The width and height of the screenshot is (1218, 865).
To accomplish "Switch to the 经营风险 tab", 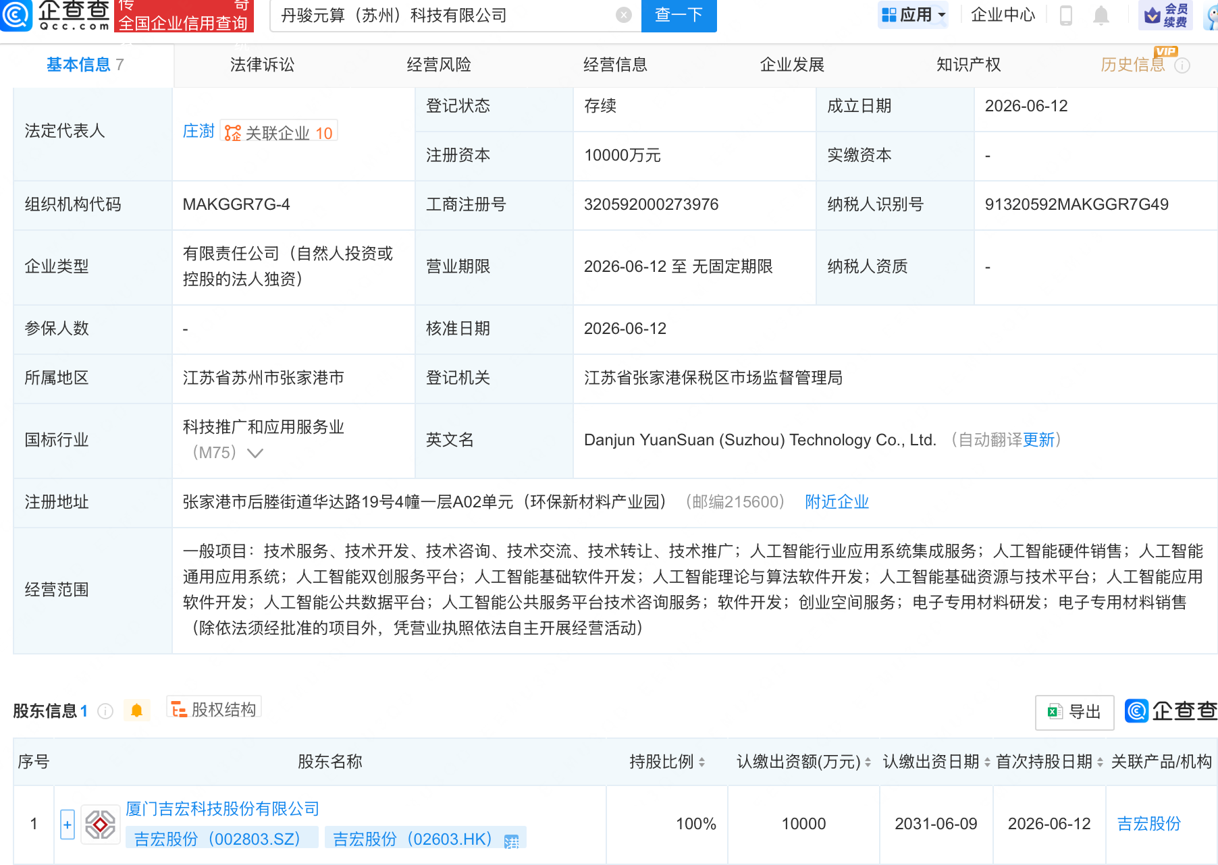I will (439, 65).
